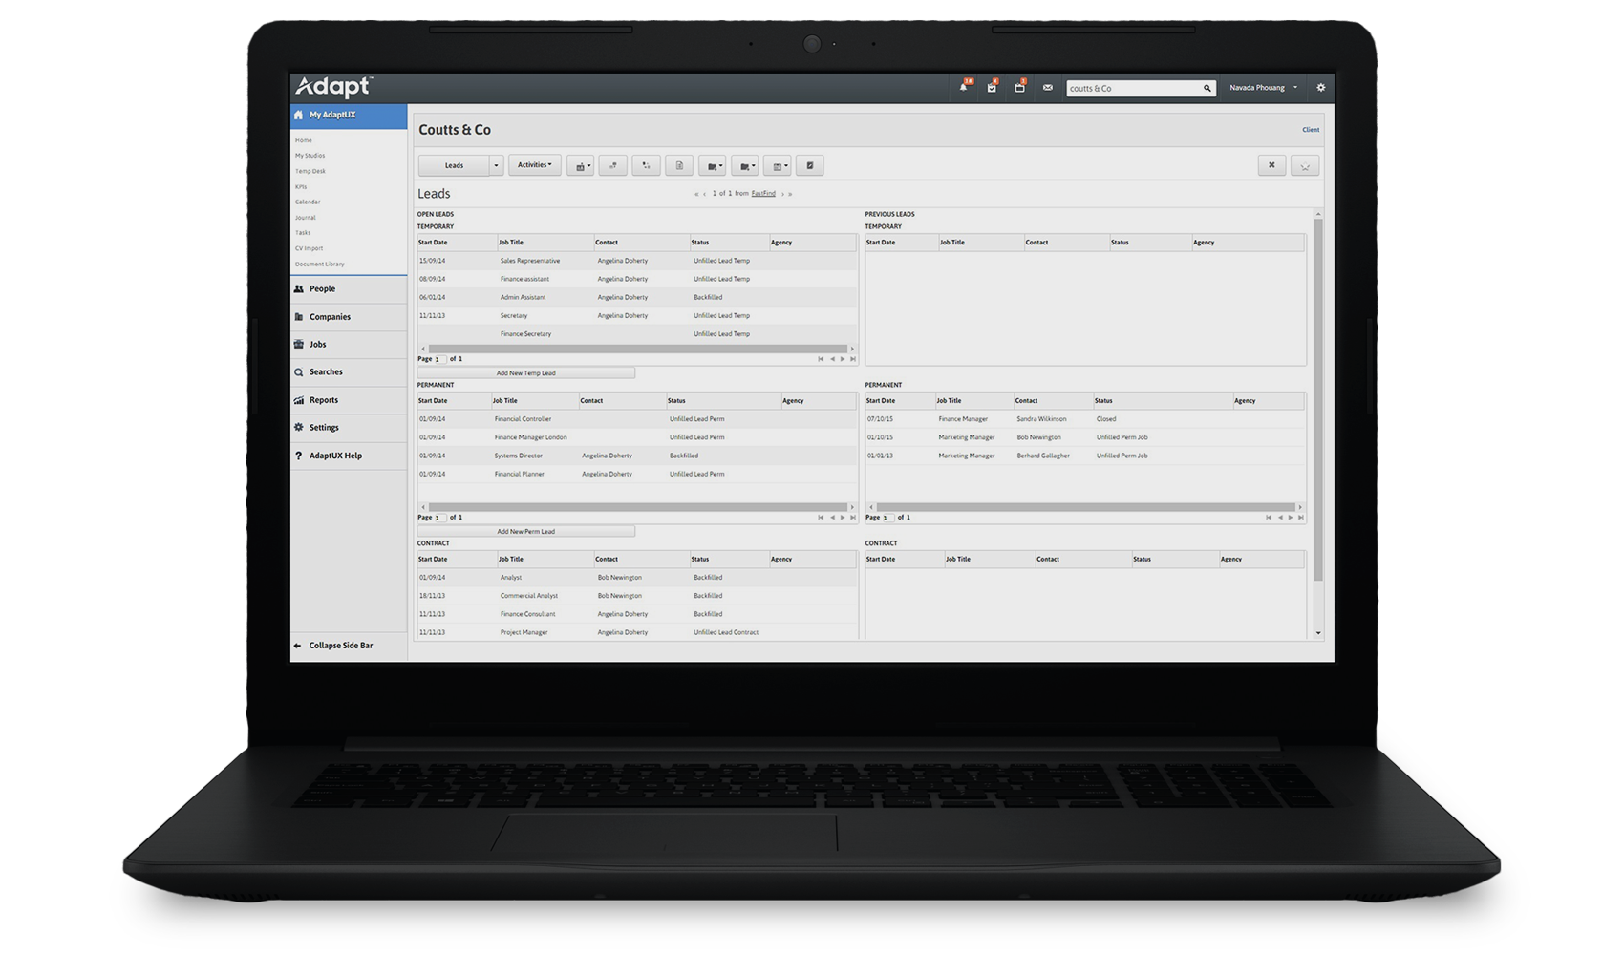Open the mail envelope icon
This screenshot has height=955, width=1624.
tap(1048, 88)
